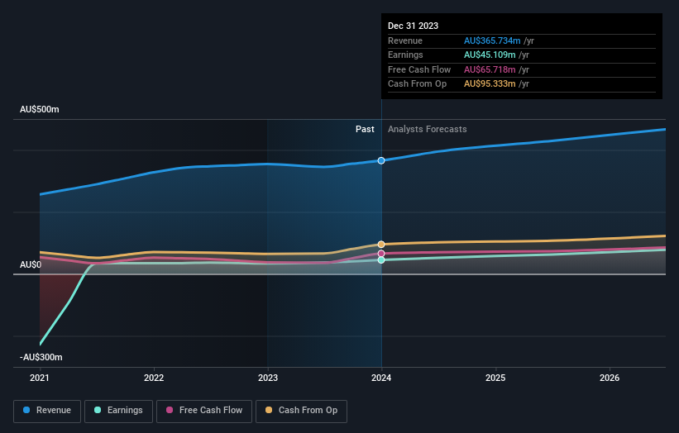Screen dimensions: 679x433
Task: Click the AU$95.333m cash from op value
Action: [490, 84]
